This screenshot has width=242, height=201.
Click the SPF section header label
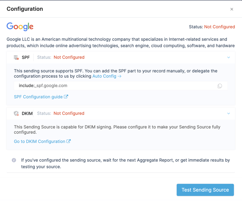[x=26, y=58]
